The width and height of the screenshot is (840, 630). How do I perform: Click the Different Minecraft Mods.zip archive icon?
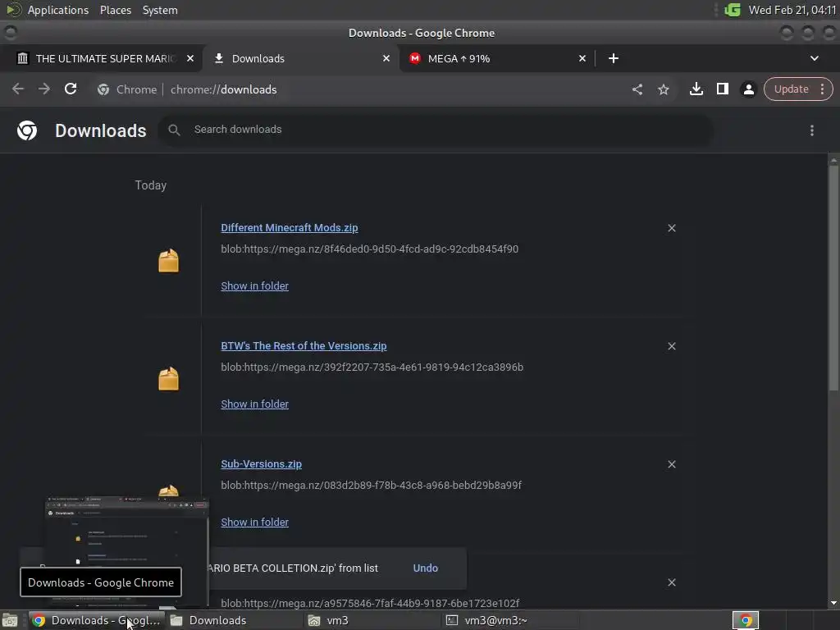(x=168, y=261)
